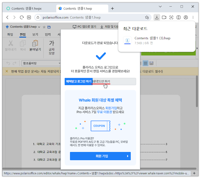This screenshot has width=201, height=179.
Task: Click the lock site info icon
Action: (38, 17)
